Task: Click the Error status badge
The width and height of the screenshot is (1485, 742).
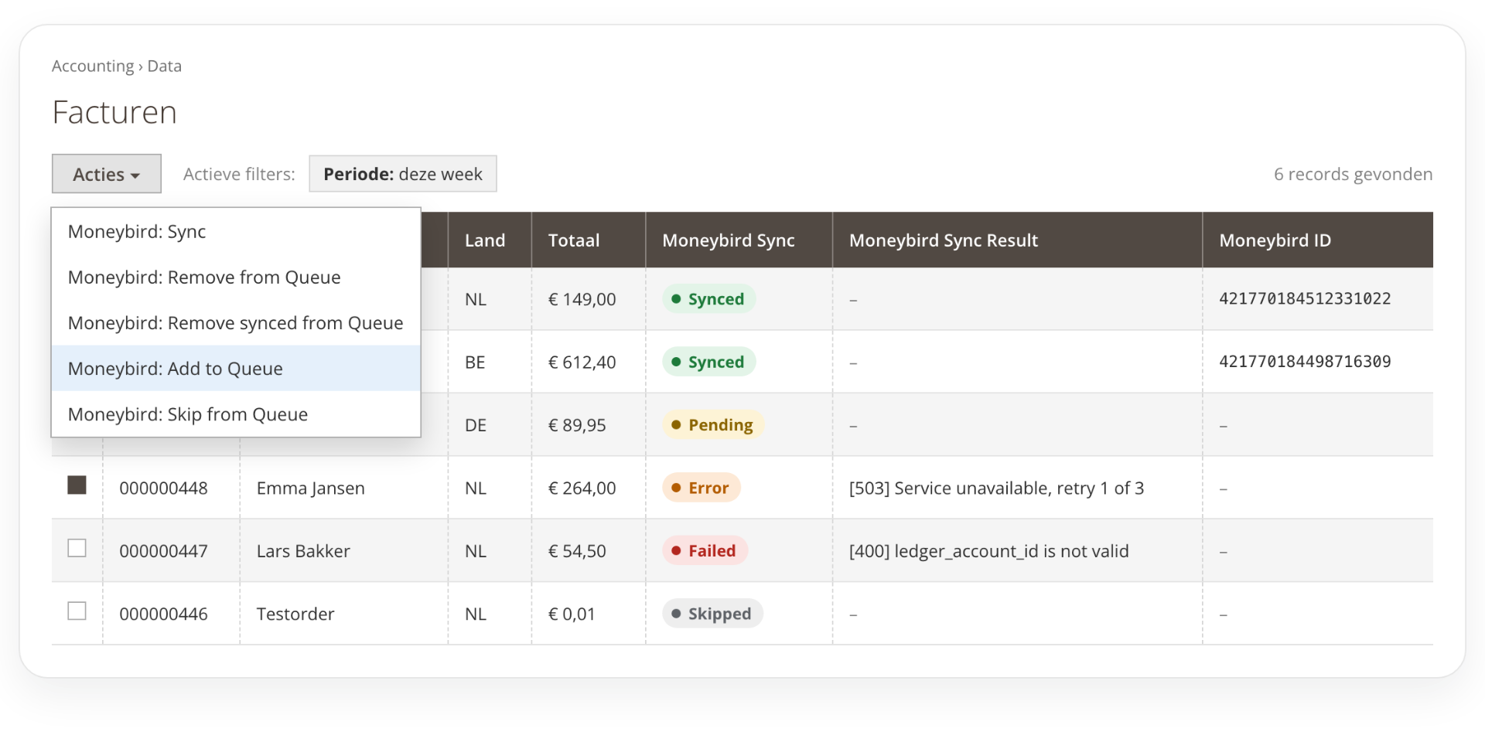Action: (x=701, y=488)
